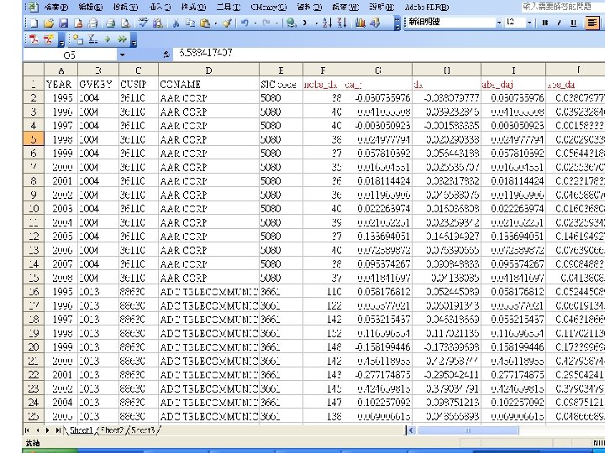605x453 pixels.
Task: Click Convert to PDF and Email icon
Action: pyautogui.click(x=49, y=39)
